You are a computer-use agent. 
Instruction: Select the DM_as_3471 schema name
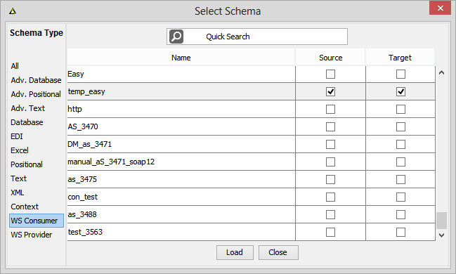pyautogui.click(x=89, y=144)
